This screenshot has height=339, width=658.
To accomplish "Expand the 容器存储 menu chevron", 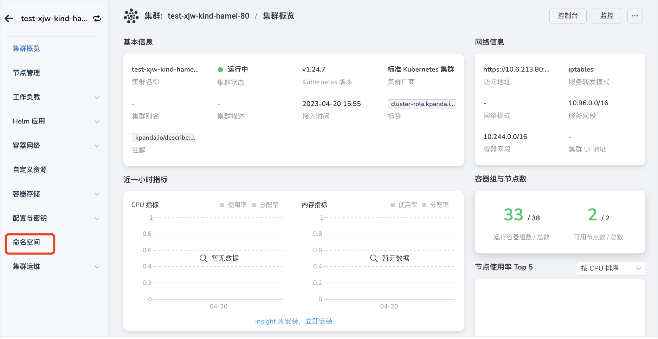I will 97,194.
